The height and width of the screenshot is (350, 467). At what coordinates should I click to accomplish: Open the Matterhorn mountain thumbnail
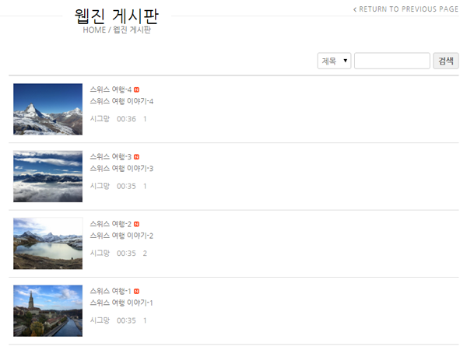click(48, 109)
